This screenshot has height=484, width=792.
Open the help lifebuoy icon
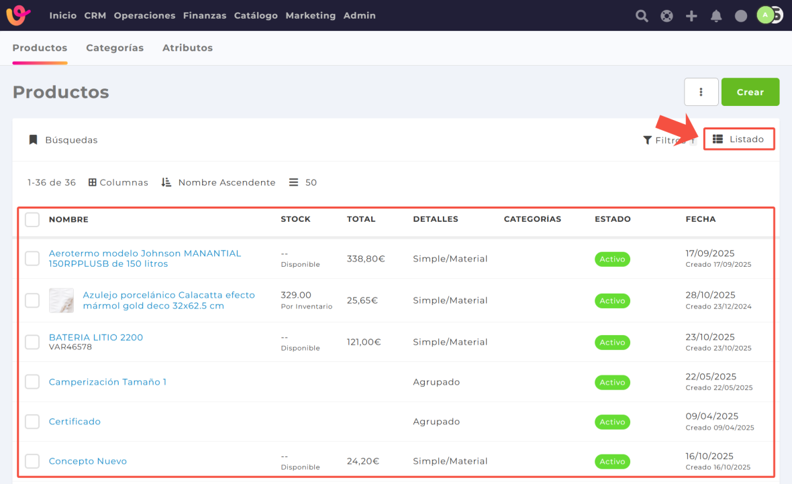(x=666, y=16)
